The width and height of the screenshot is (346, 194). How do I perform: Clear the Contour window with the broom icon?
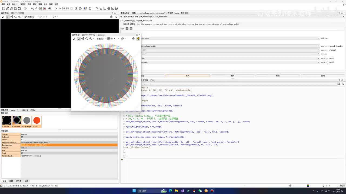click(74, 39)
